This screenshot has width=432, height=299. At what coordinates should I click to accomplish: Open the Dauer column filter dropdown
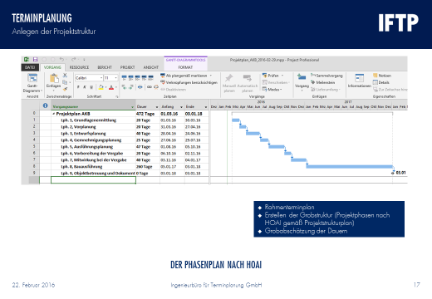click(x=157, y=107)
